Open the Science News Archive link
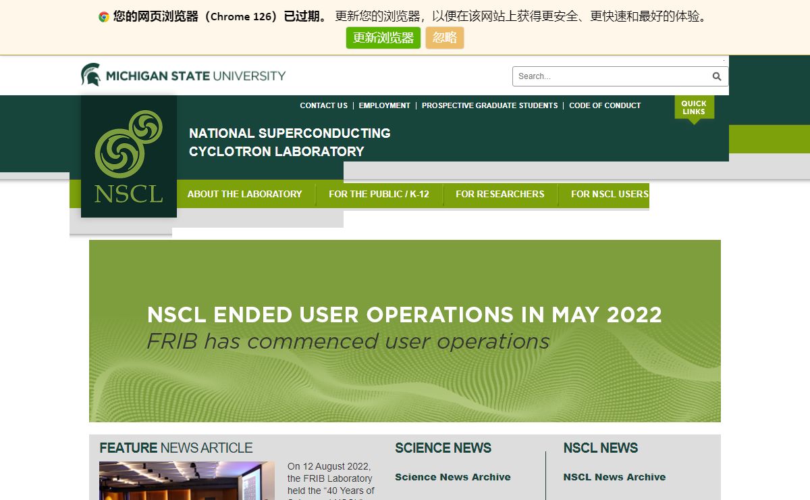The height and width of the screenshot is (500, 810). (x=453, y=477)
